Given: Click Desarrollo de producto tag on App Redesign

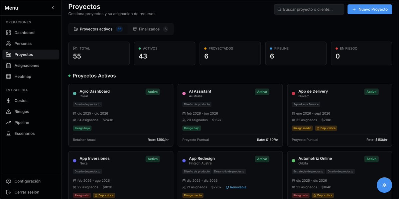Looking at the screenshot, I should click(x=229, y=171).
